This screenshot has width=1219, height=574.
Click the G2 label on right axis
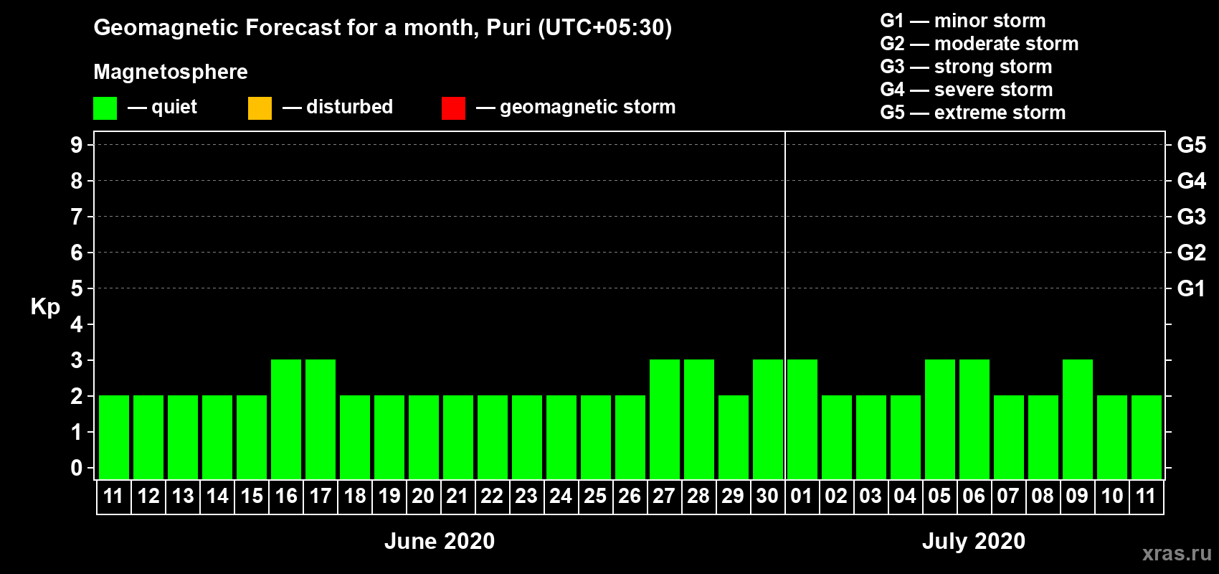(x=1191, y=253)
